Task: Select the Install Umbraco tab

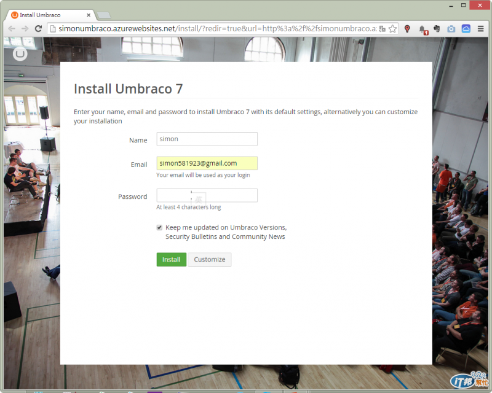Action: [x=49, y=15]
